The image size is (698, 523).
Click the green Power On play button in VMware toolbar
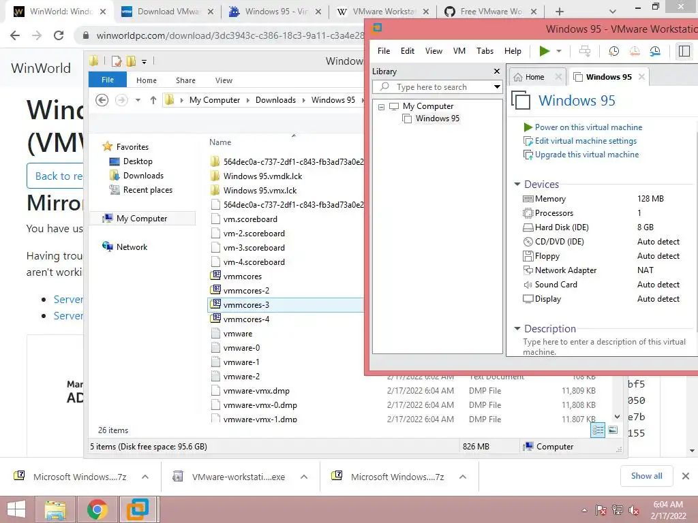[x=544, y=51]
